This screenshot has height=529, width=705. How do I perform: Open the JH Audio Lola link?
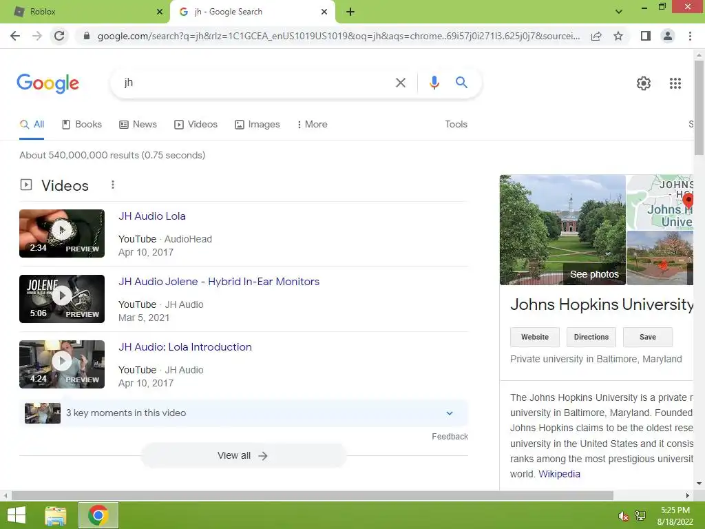[152, 216]
